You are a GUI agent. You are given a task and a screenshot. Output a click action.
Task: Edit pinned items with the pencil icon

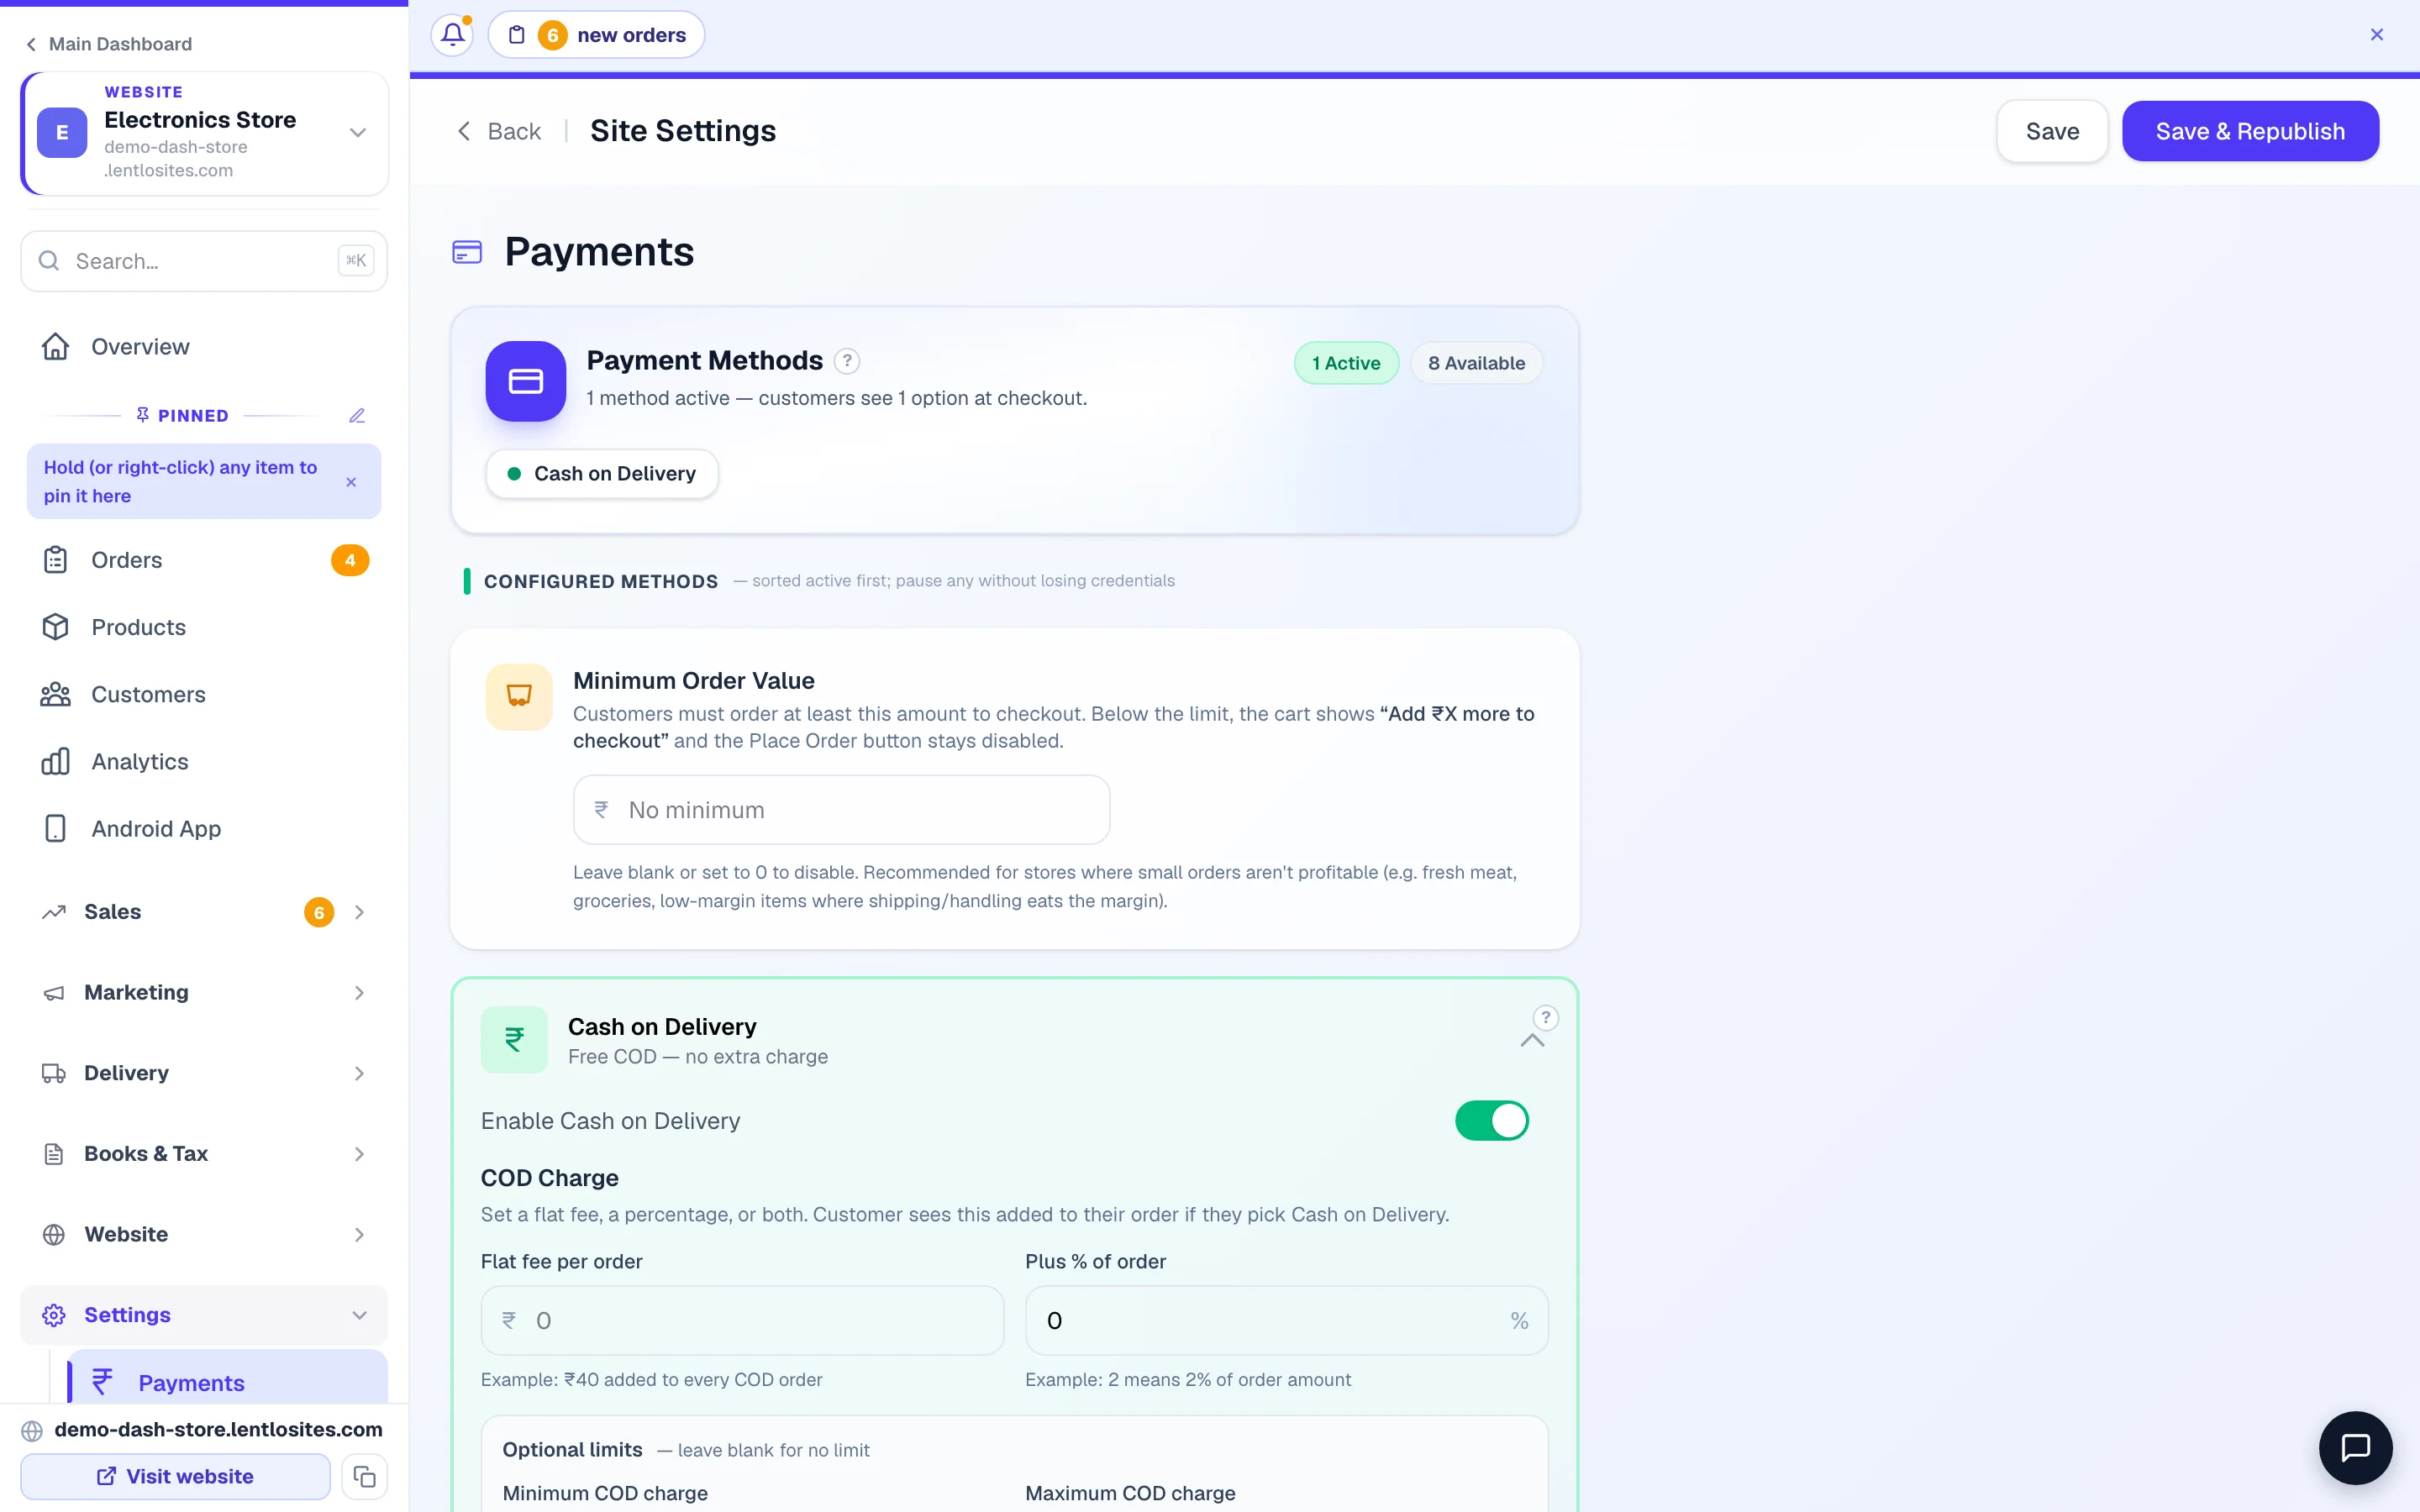point(357,415)
